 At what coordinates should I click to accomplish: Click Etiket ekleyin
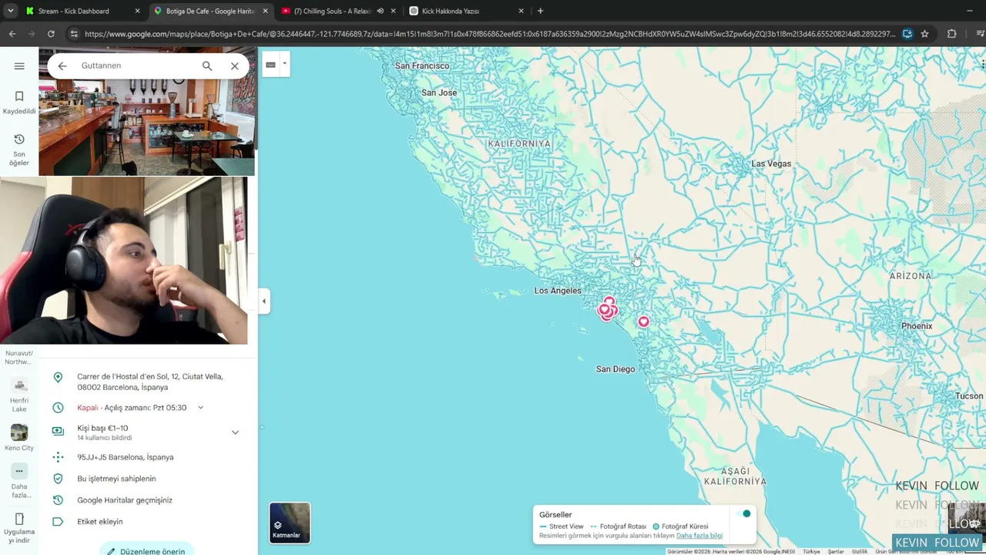[x=100, y=522]
